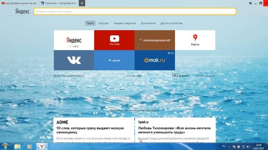This screenshot has height=150, width=268.
Task: Switch to the Дополнения tab
Action: (148, 23)
